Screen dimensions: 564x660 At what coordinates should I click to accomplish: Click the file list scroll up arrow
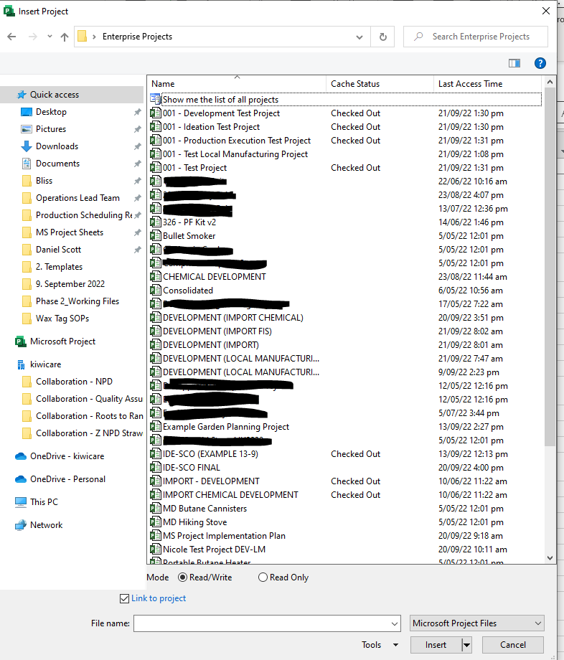click(550, 82)
